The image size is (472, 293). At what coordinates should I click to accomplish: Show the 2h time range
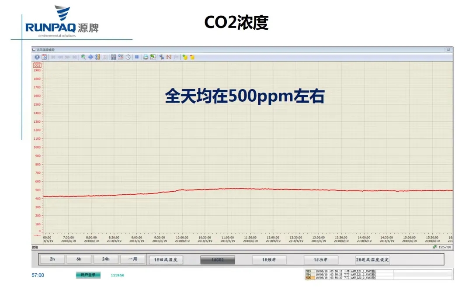point(52,259)
